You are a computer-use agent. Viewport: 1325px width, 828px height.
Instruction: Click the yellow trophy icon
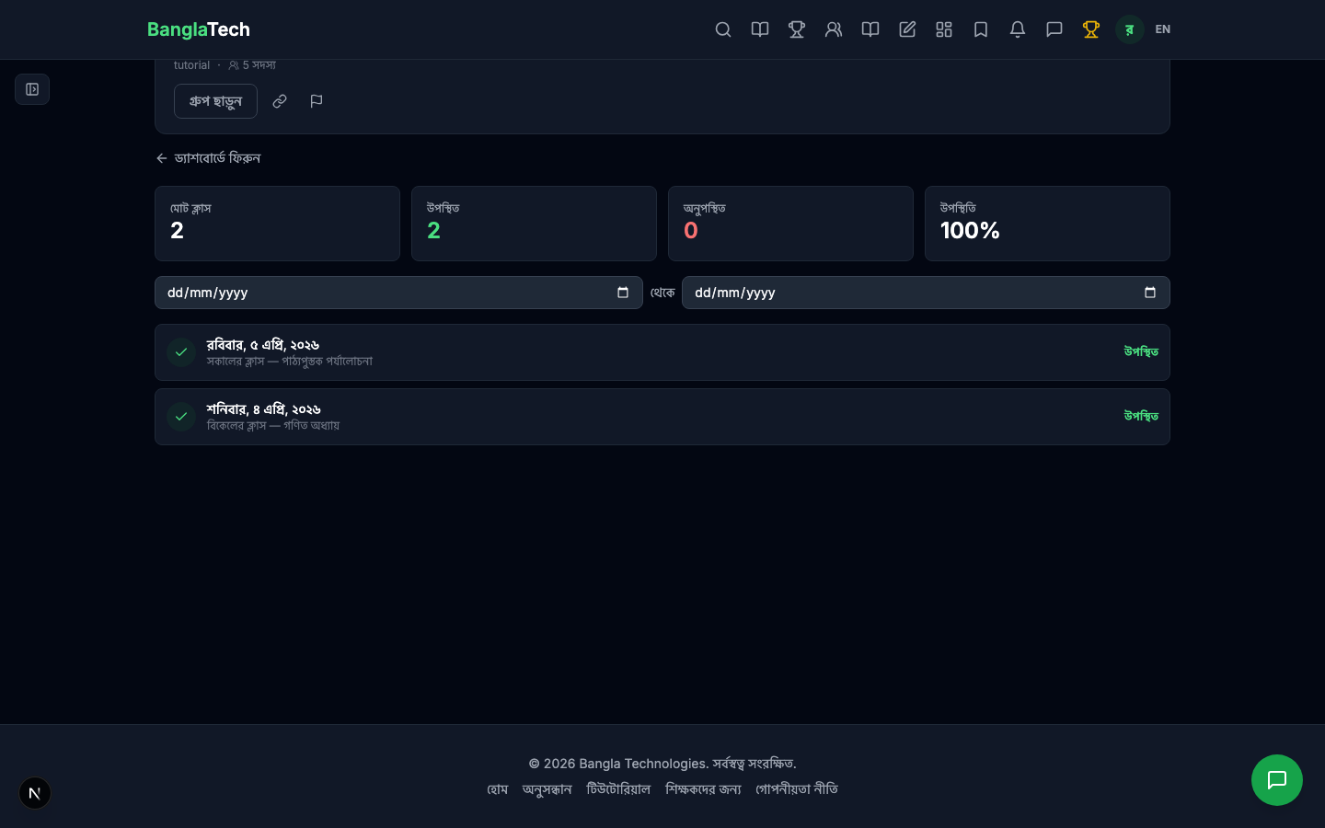pos(1091,29)
